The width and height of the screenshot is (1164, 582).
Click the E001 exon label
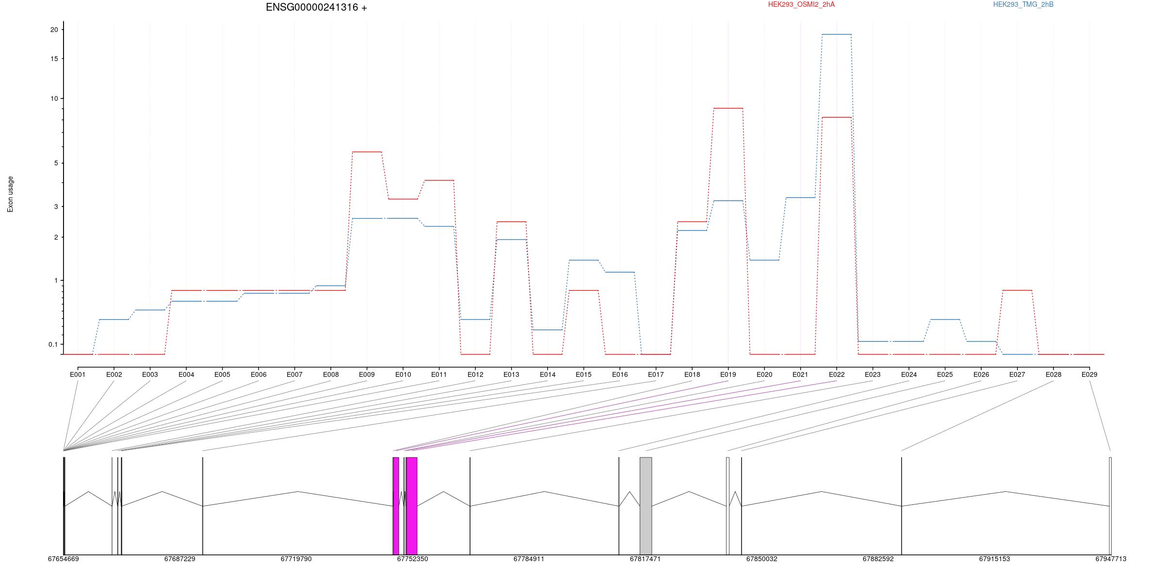(x=78, y=374)
